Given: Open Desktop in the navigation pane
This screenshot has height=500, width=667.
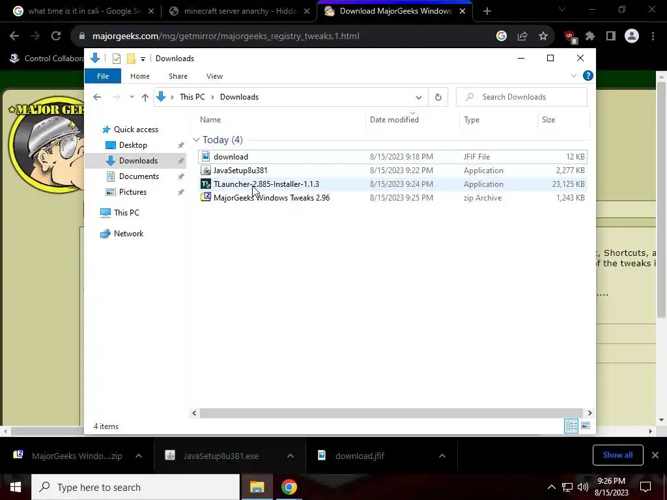Looking at the screenshot, I should pyautogui.click(x=133, y=145).
